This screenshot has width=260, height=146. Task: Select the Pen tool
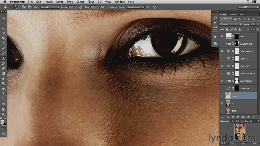[x=3, y=89]
